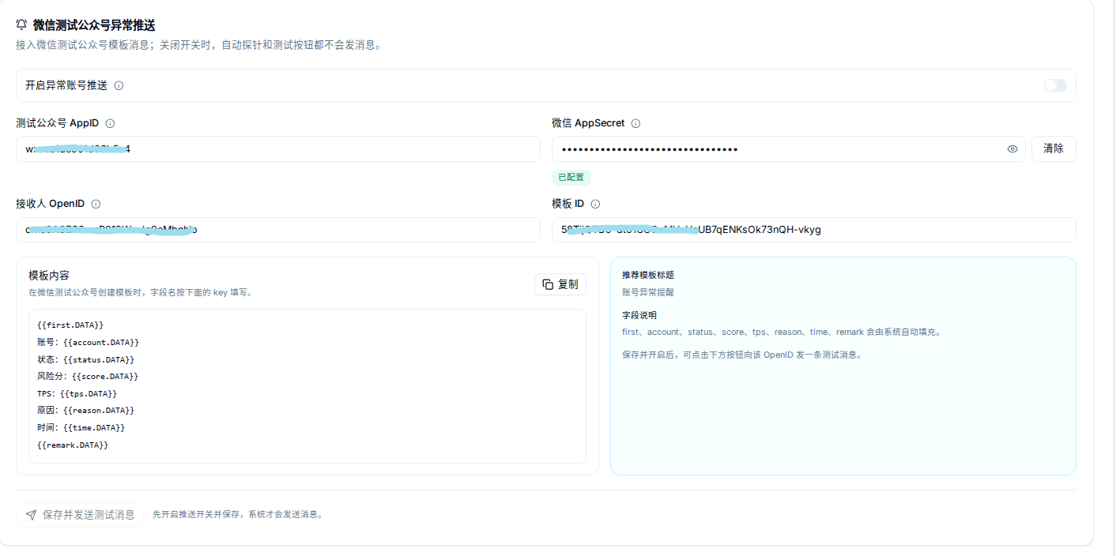The width and height of the screenshot is (1120, 556).
Task: Click the 风险分: {{score.DATA}} line
Action: [x=88, y=376]
